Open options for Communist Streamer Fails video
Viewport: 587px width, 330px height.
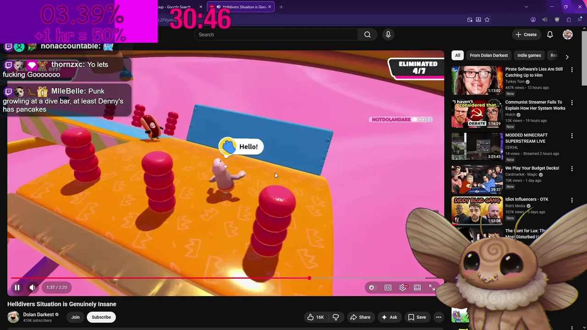pos(572,103)
